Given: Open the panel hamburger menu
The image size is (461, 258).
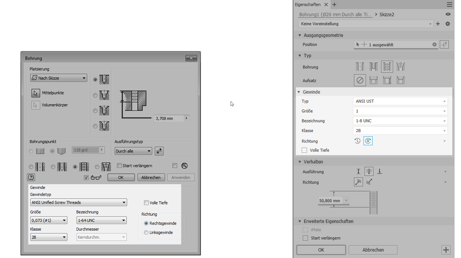Looking at the screenshot, I should [x=449, y=5].
